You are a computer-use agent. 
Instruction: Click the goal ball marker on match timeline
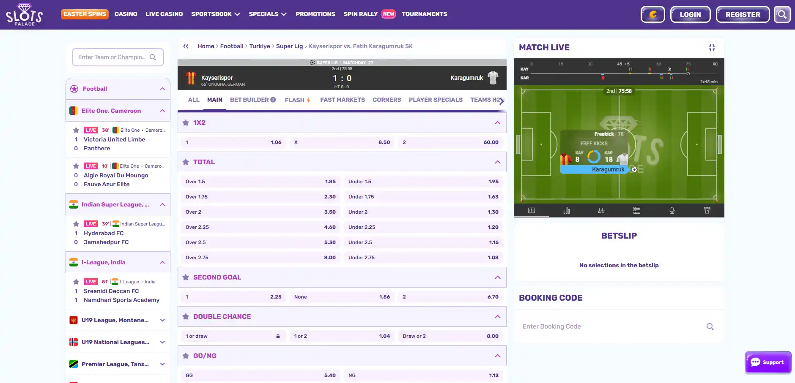click(669, 69)
